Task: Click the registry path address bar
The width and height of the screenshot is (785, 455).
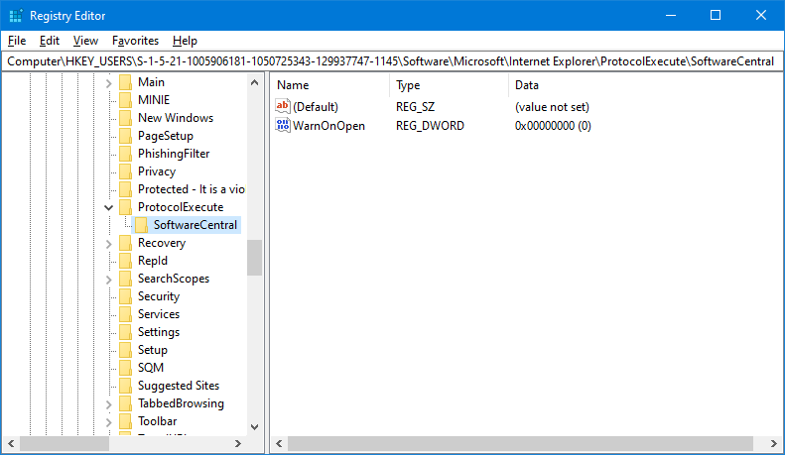Action: pyautogui.click(x=392, y=61)
